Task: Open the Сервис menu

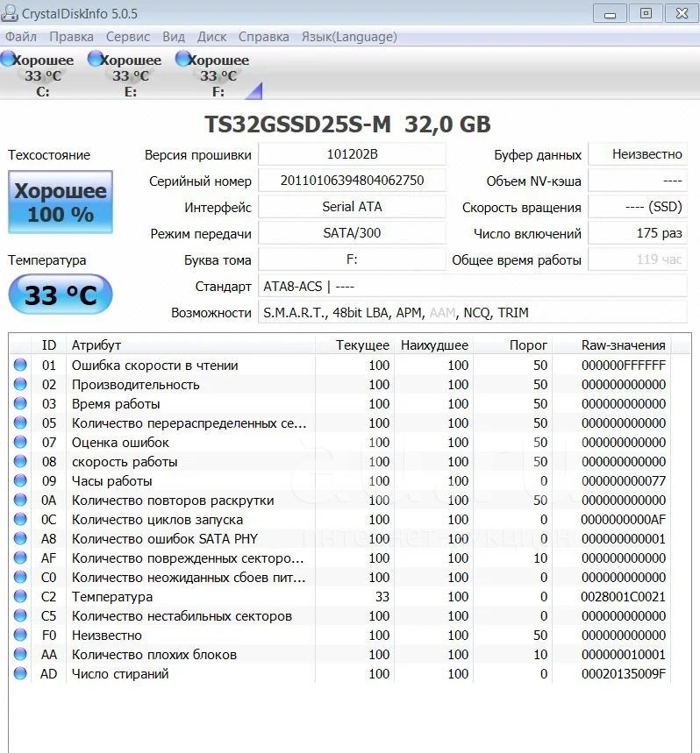Action: (128, 37)
